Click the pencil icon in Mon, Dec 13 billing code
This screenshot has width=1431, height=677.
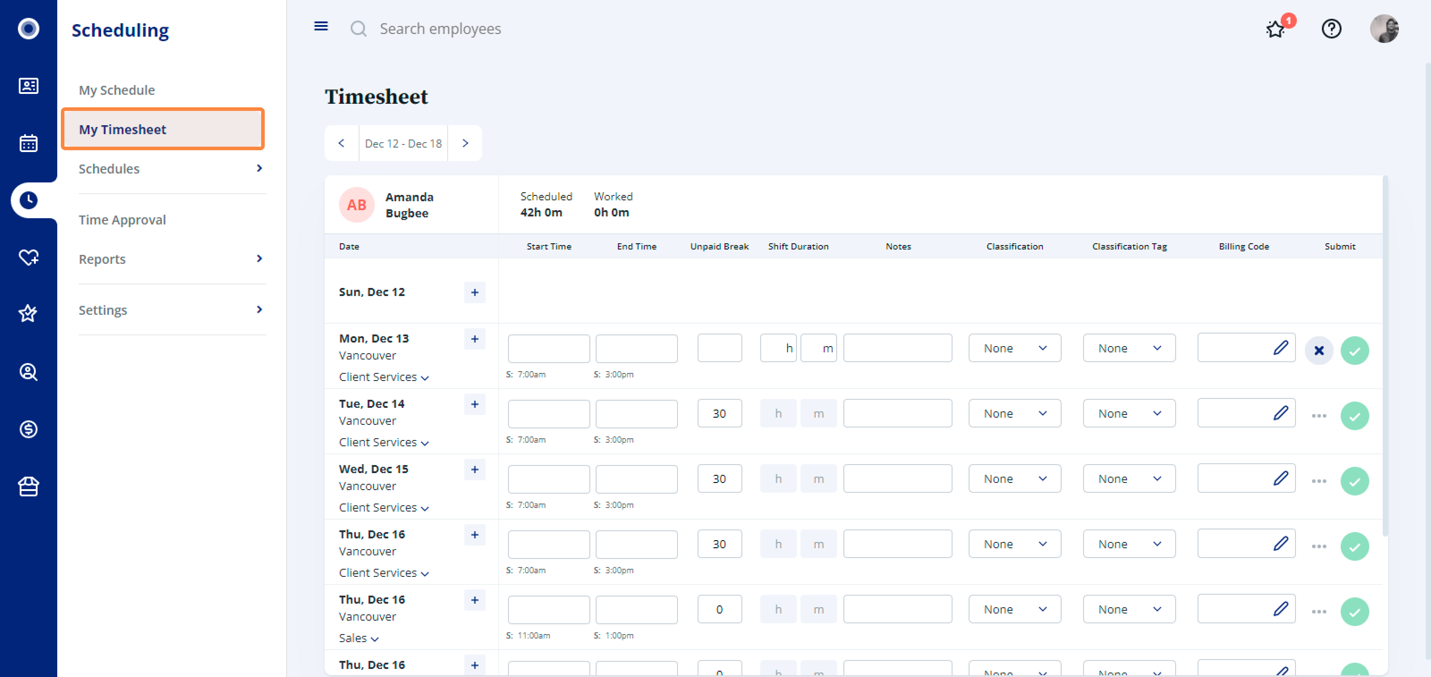pyautogui.click(x=1280, y=347)
